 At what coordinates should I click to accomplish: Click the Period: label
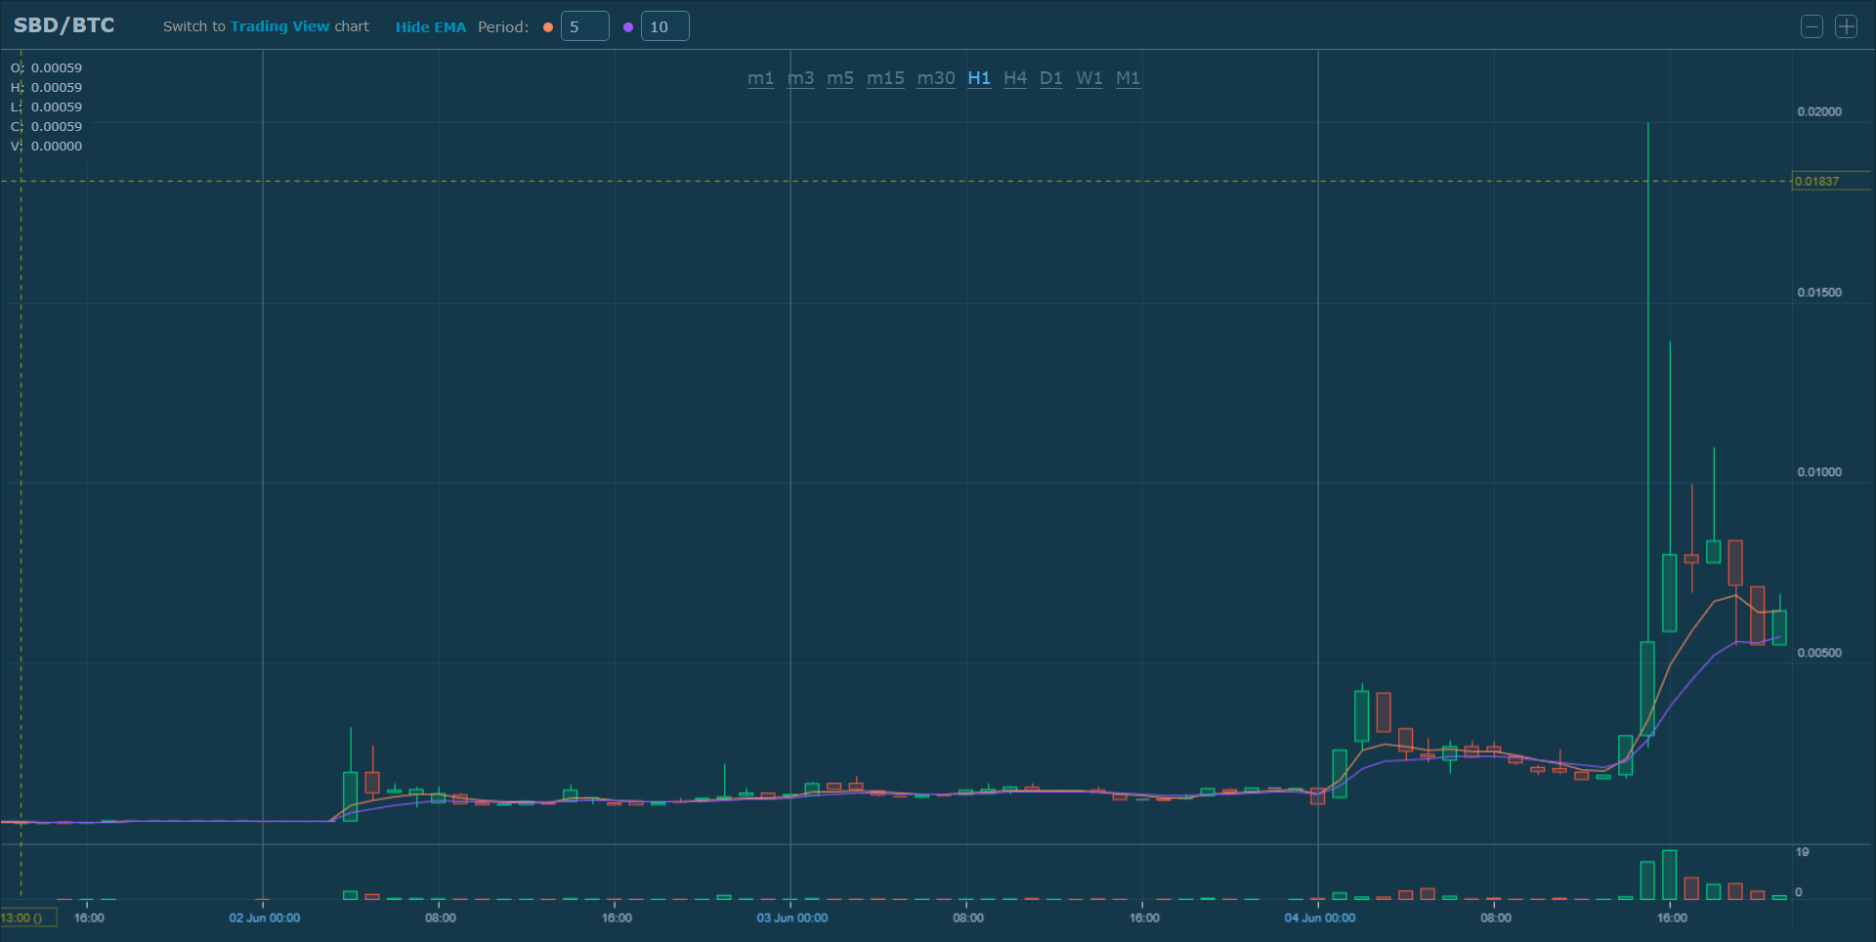503,27
